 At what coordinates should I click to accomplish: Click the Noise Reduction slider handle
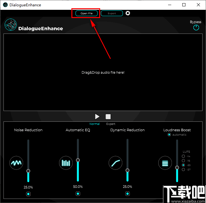tap(28, 171)
